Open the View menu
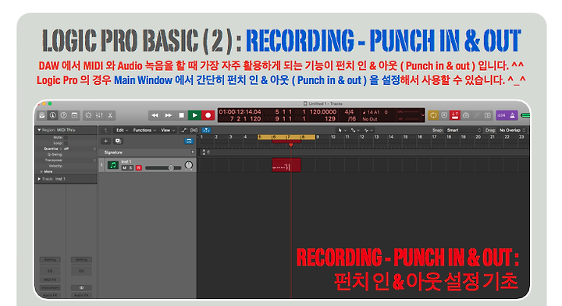Image resolution: width=562 pixels, height=306 pixels. click(168, 130)
